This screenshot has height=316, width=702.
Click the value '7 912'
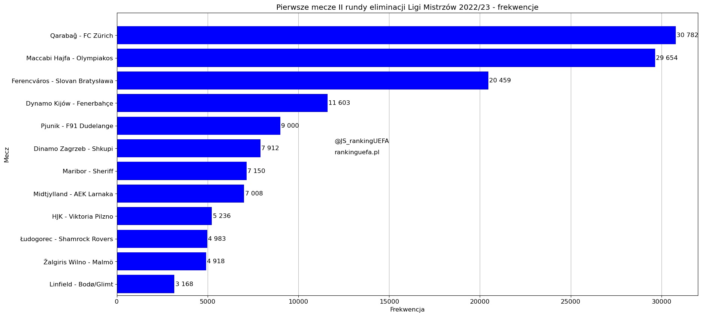coord(270,148)
